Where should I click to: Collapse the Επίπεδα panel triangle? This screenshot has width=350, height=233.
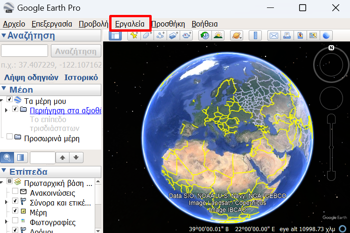(3, 171)
